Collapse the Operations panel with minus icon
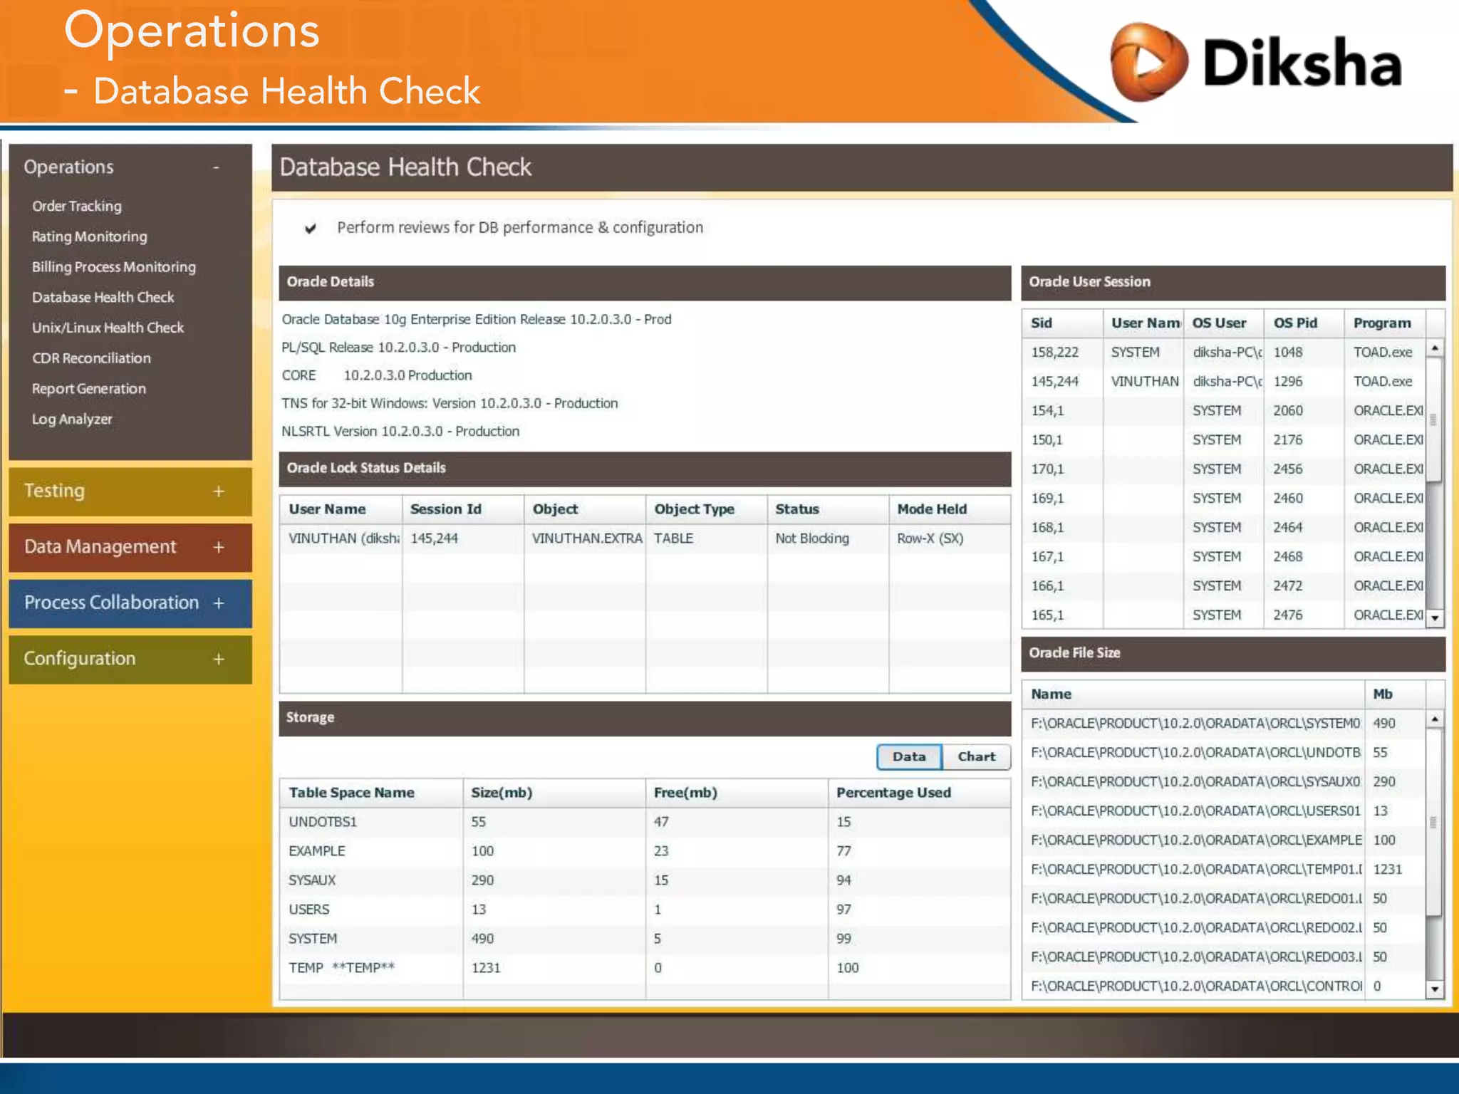1459x1094 pixels. coord(216,167)
